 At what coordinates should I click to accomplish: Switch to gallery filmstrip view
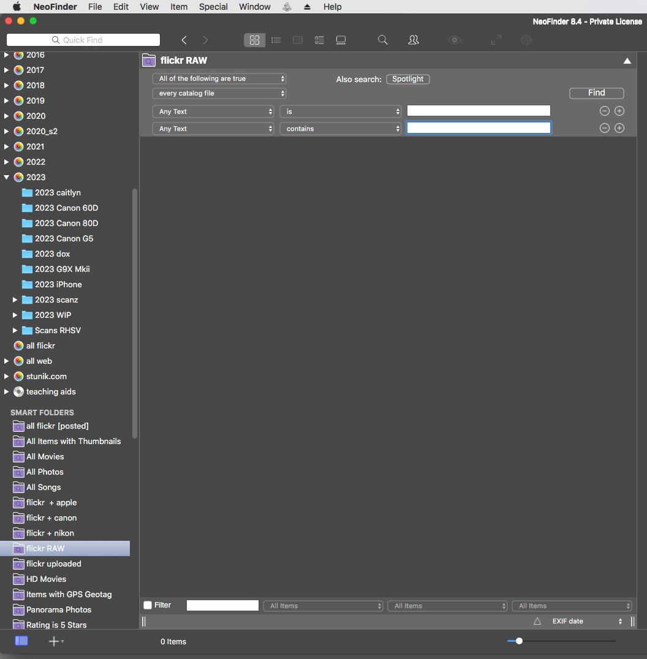tap(341, 40)
